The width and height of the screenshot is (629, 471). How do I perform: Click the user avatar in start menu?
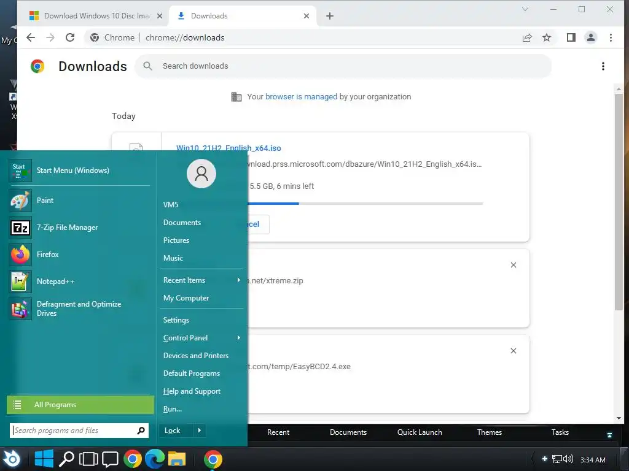click(201, 174)
